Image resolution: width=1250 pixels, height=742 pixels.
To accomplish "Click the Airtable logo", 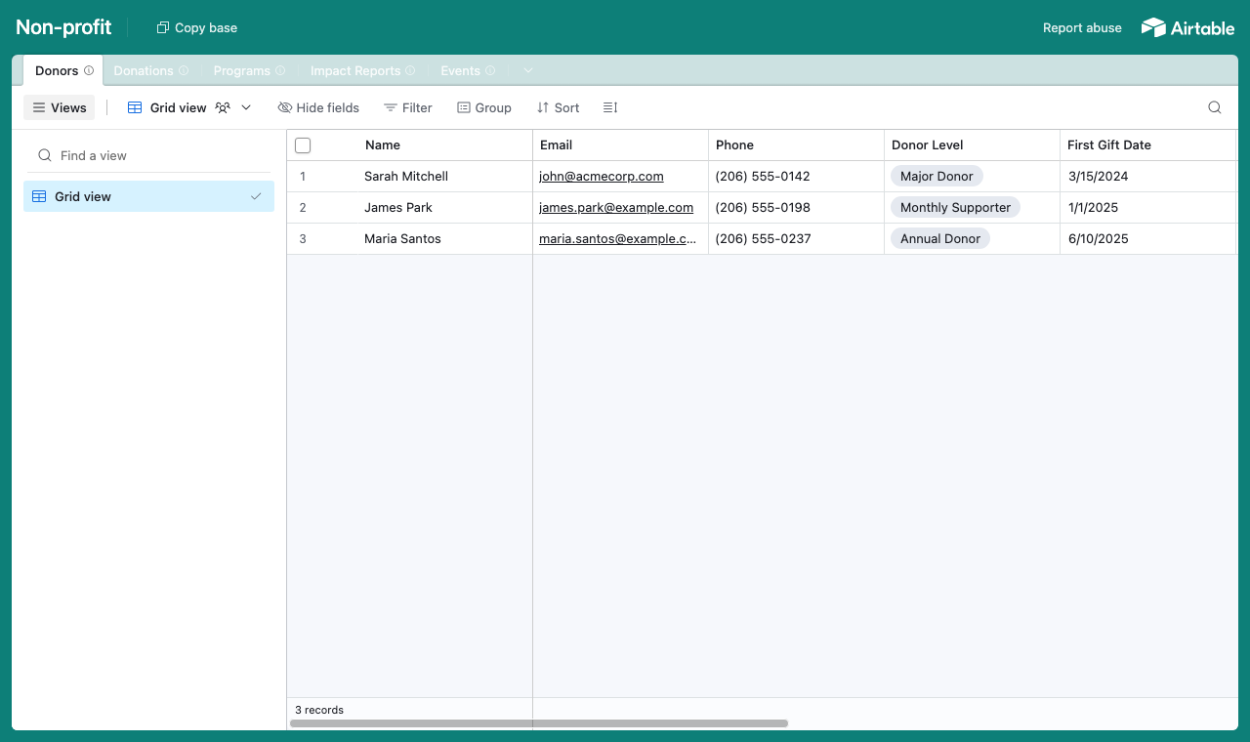I will coord(1187,27).
